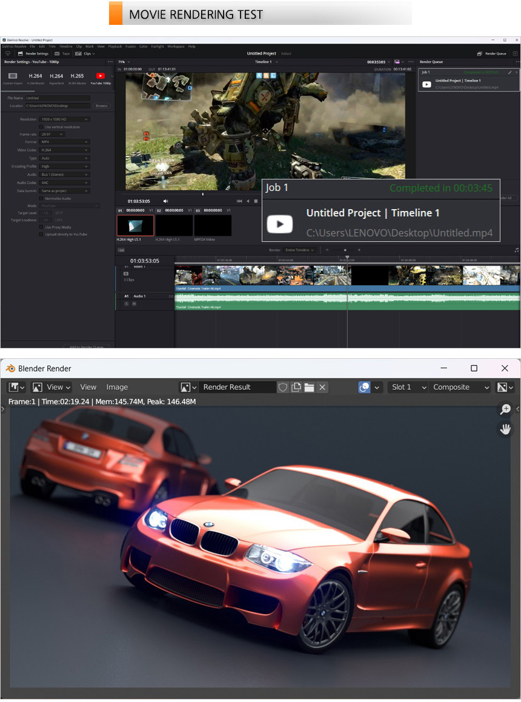Toggle fake user shield for Render Result
Image resolution: width=521 pixels, height=702 pixels.
[282, 387]
